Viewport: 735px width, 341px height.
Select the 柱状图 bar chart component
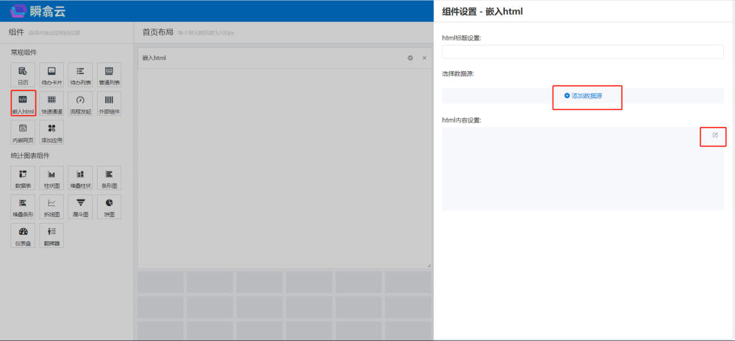51,177
